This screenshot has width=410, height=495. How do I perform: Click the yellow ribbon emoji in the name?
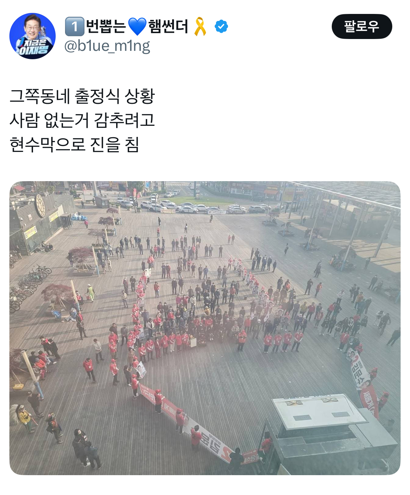[x=200, y=26]
